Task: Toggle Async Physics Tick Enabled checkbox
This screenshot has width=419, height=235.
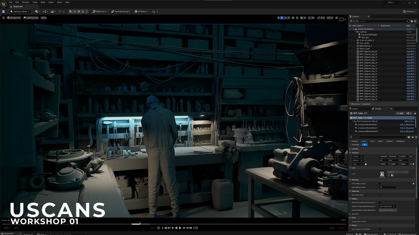Action: tap(380, 229)
